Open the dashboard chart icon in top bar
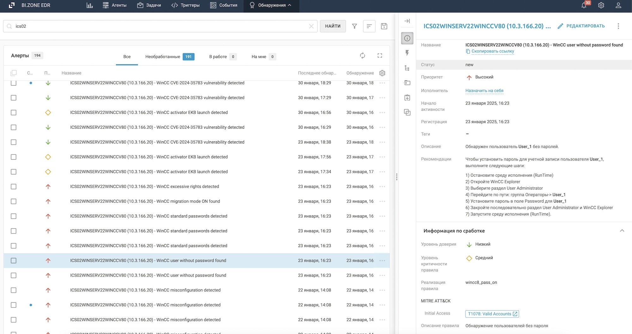The image size is (632, 334). pos(90,5)
